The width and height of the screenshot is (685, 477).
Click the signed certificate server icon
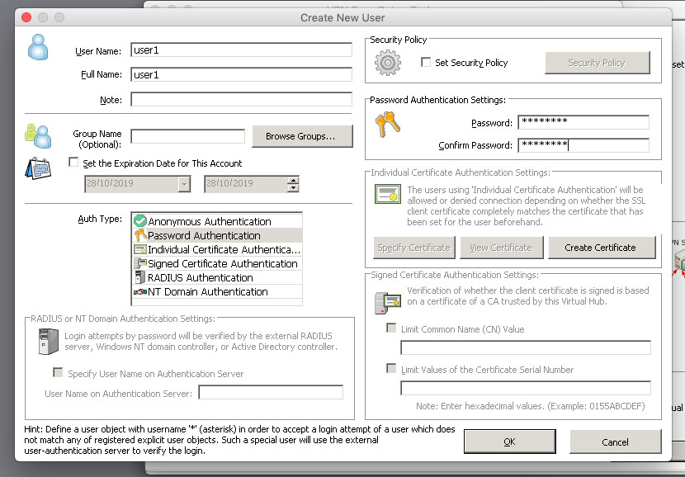click(x=386, y=301)
